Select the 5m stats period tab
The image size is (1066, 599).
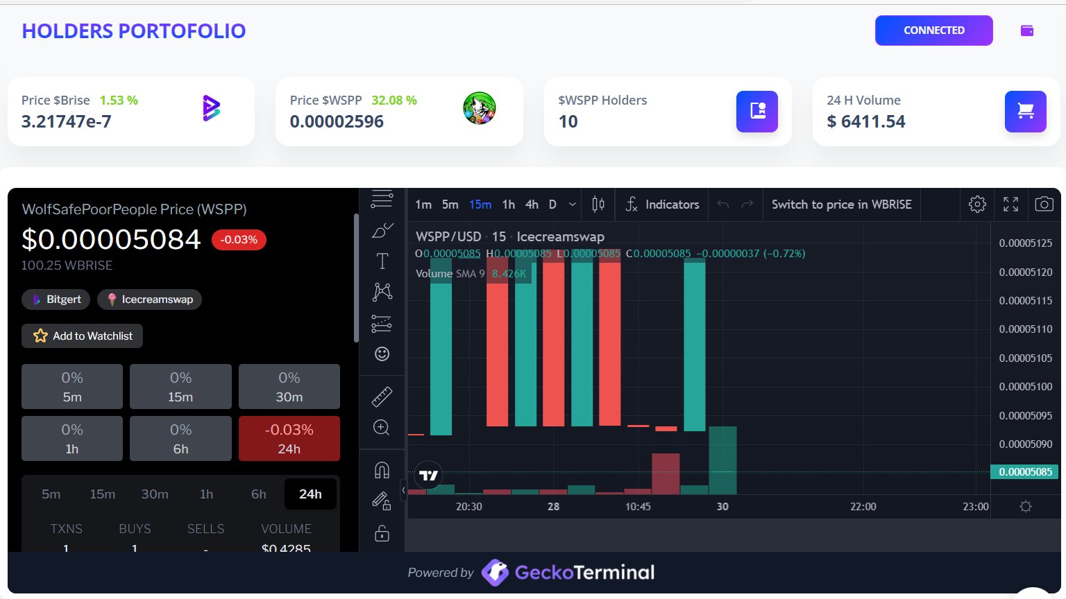tap(51, 494)
